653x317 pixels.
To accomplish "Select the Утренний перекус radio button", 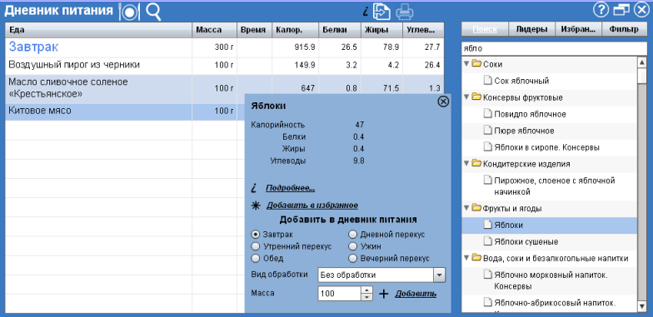I will (257, 246).
